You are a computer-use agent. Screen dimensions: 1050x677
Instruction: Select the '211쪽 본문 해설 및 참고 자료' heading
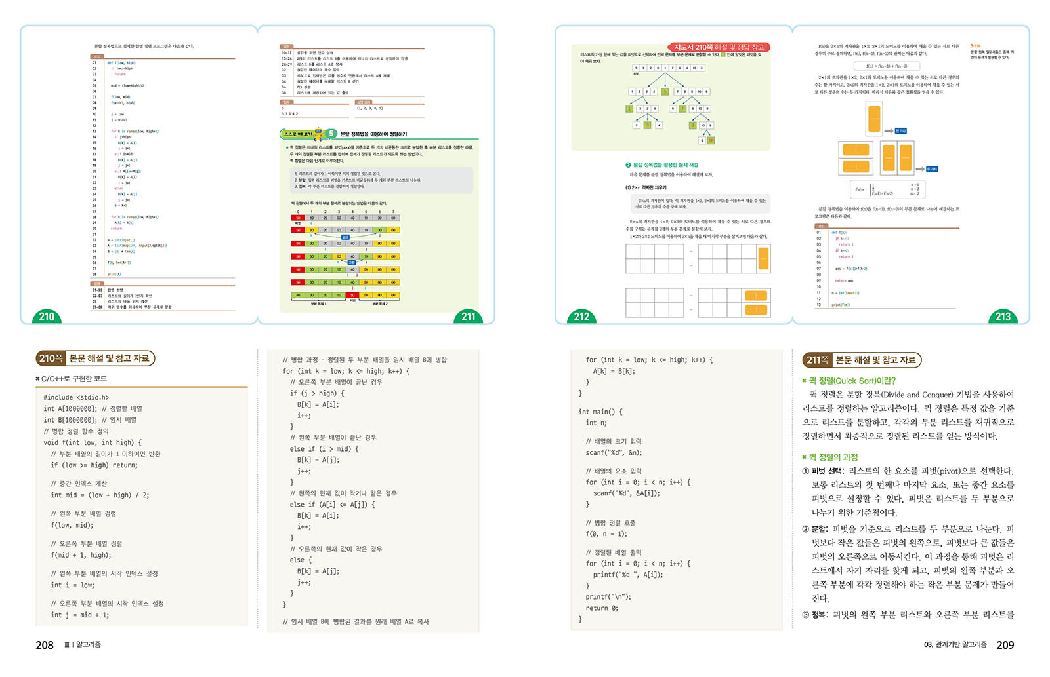click(x=862, y=360)
